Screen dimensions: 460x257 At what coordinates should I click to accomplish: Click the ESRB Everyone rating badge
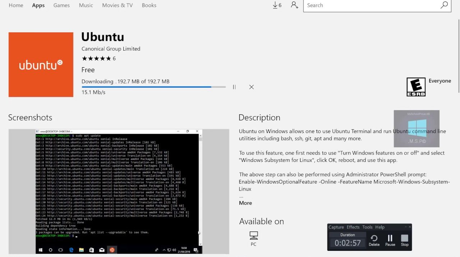[x=416, y=87]
